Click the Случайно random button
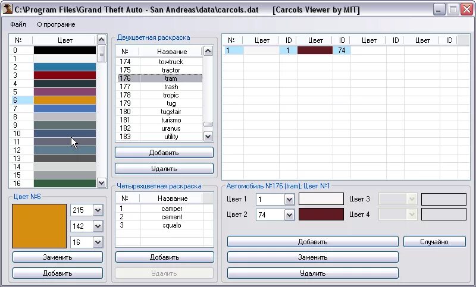Viewport: 476px width, 287px height. (434, 242)
